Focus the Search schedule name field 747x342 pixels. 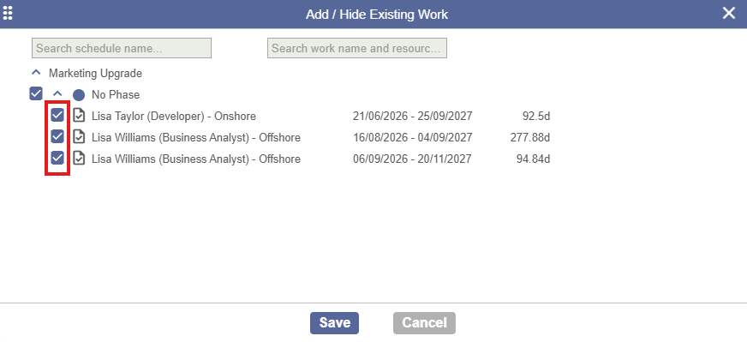[122, 48]
